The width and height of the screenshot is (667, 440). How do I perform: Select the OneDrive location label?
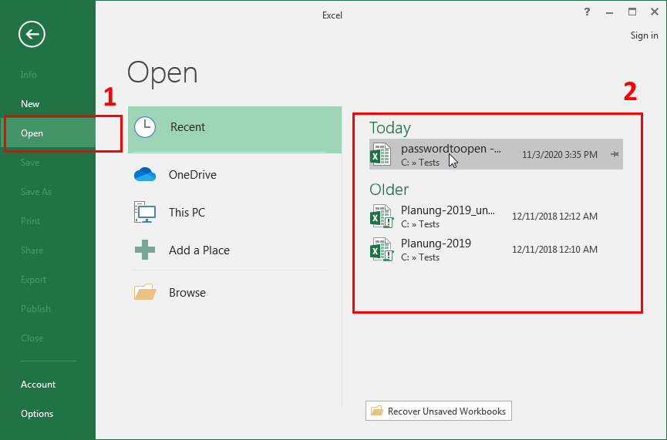[193, 175]
